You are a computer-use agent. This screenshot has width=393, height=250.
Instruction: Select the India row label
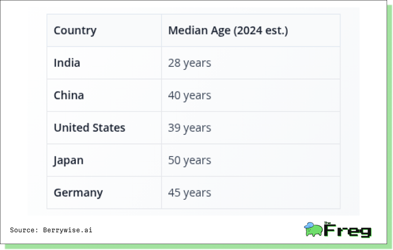67,62
